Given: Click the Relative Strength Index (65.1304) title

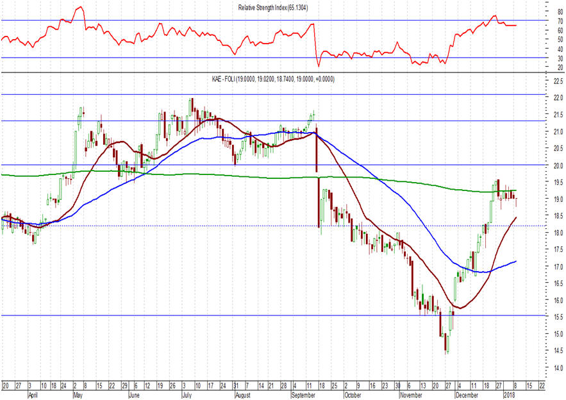Looking at the screenshot, I should (273, 8).
